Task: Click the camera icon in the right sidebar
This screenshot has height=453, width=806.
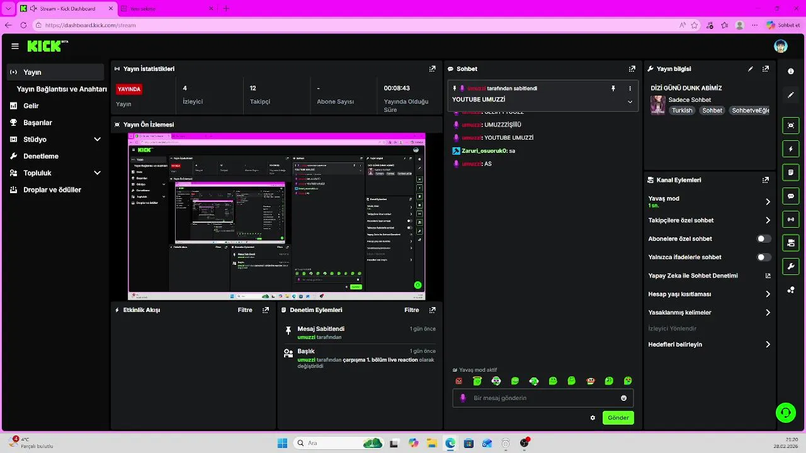Action: click(791, 243)
